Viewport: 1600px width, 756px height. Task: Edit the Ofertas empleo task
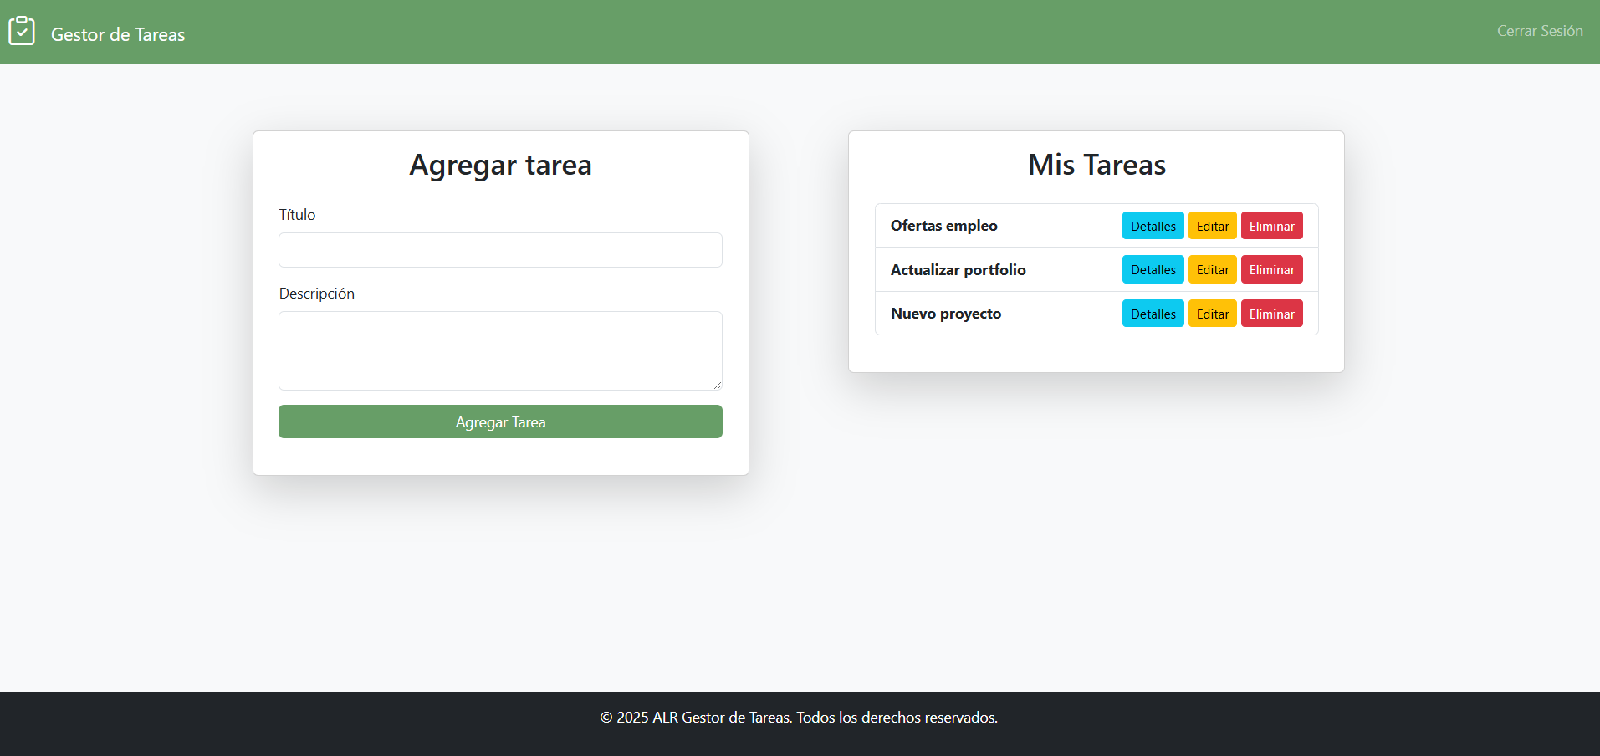tap(1212, 226)
